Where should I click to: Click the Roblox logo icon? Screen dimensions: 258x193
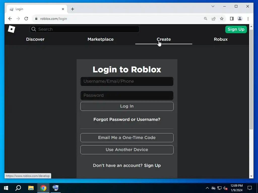tap(11, 29)
